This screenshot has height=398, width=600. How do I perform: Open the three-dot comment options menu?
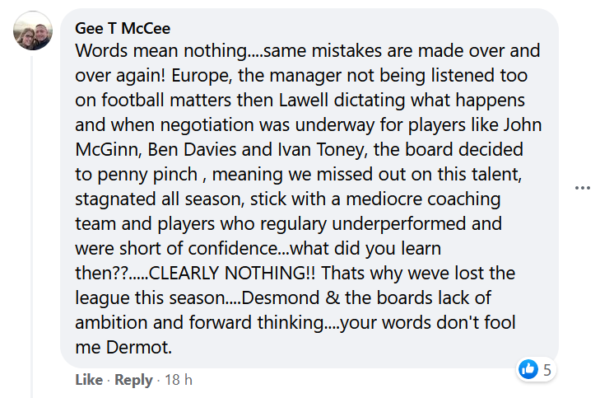[583, 188]
